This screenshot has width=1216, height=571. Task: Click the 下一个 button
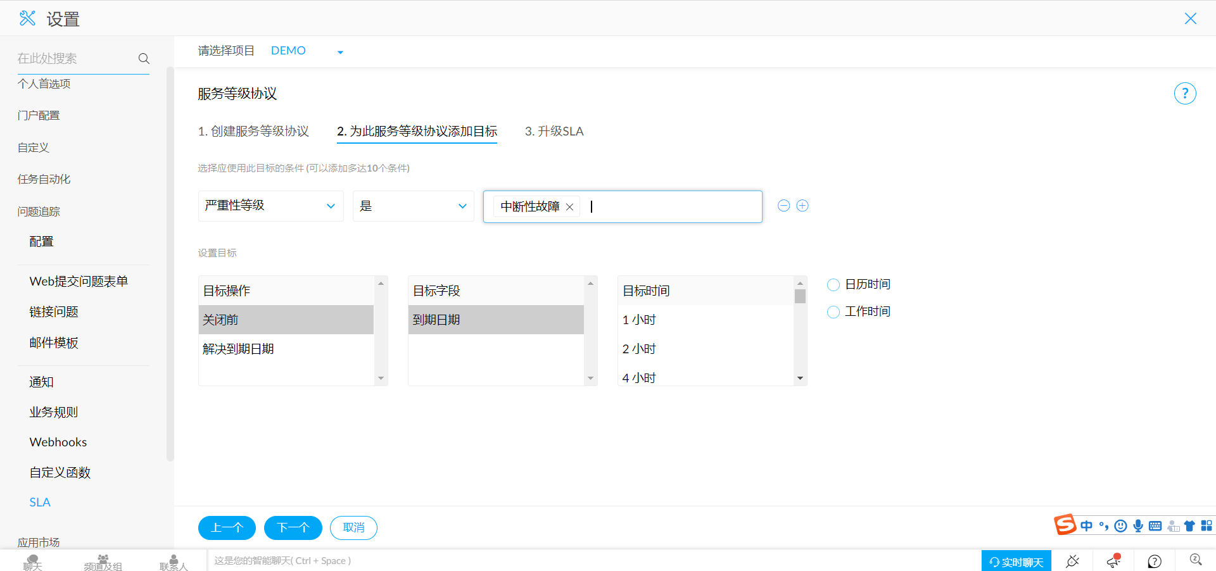(293, 528)
